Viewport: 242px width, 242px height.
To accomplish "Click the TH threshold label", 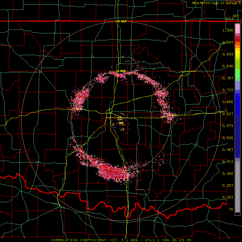I will [231, 209].
